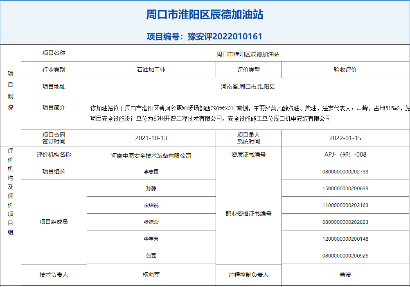Click the 技术负责人 label cell

click(x=54, y=275)
